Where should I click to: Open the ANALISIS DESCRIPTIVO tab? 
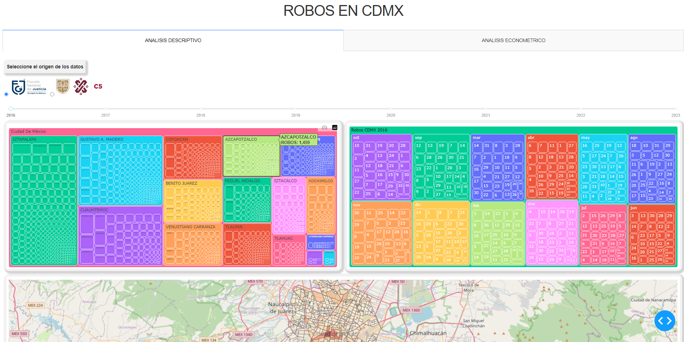pyautogui.click(x=173, y=40)
